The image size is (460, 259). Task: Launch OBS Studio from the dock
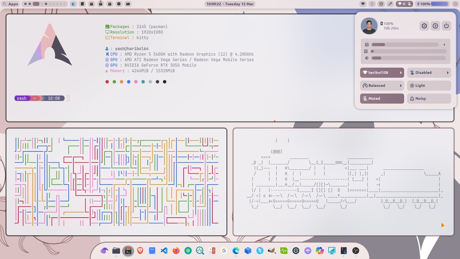(x=356, y=251)
